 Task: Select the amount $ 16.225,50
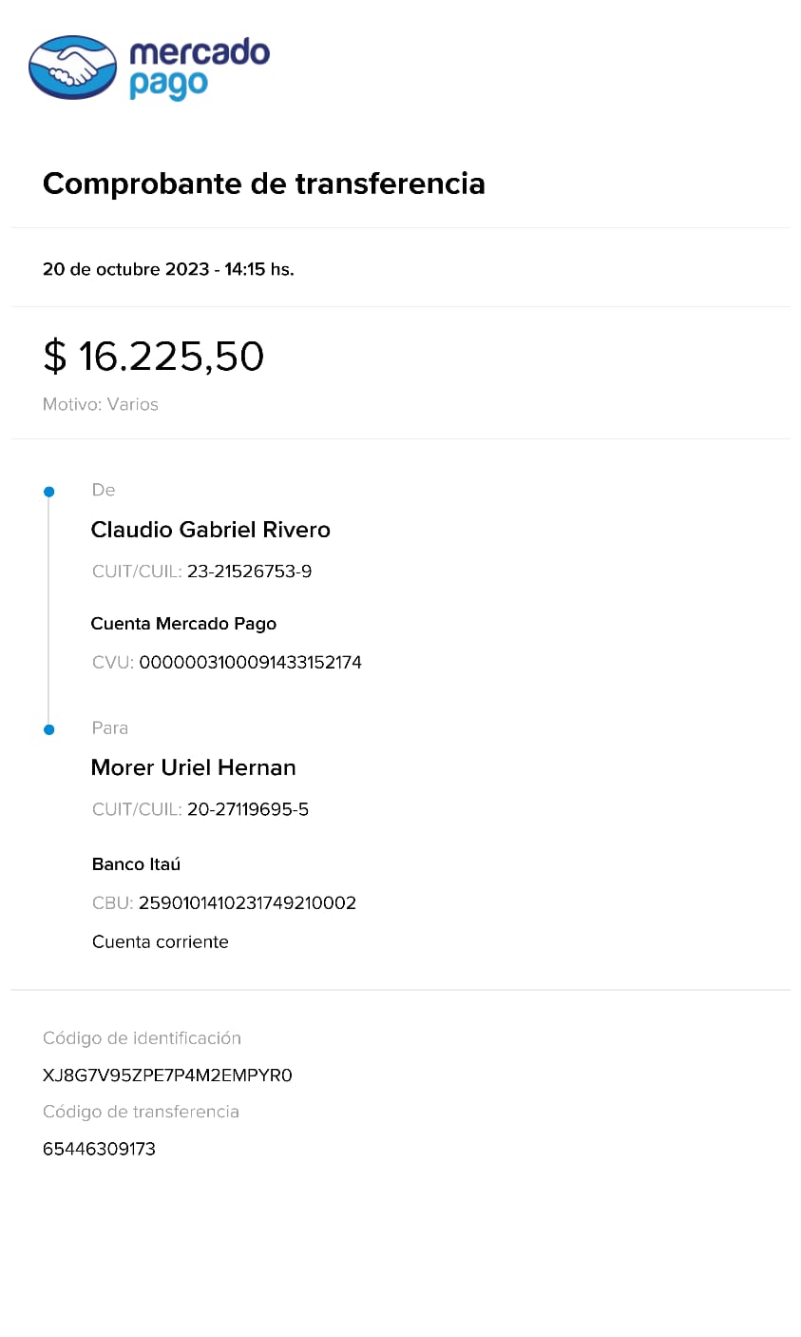153,357
